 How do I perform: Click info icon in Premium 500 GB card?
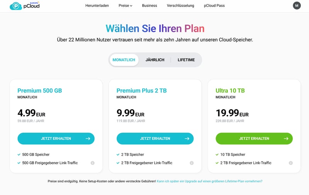coord(93,163)
